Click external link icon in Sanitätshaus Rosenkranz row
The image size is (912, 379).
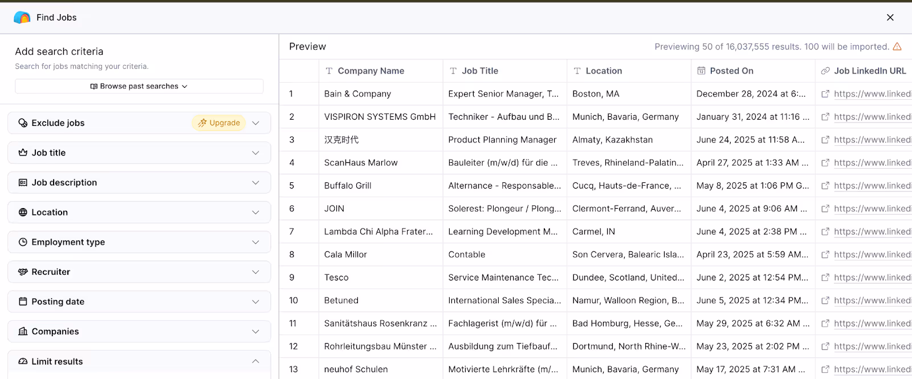[825, 323]
